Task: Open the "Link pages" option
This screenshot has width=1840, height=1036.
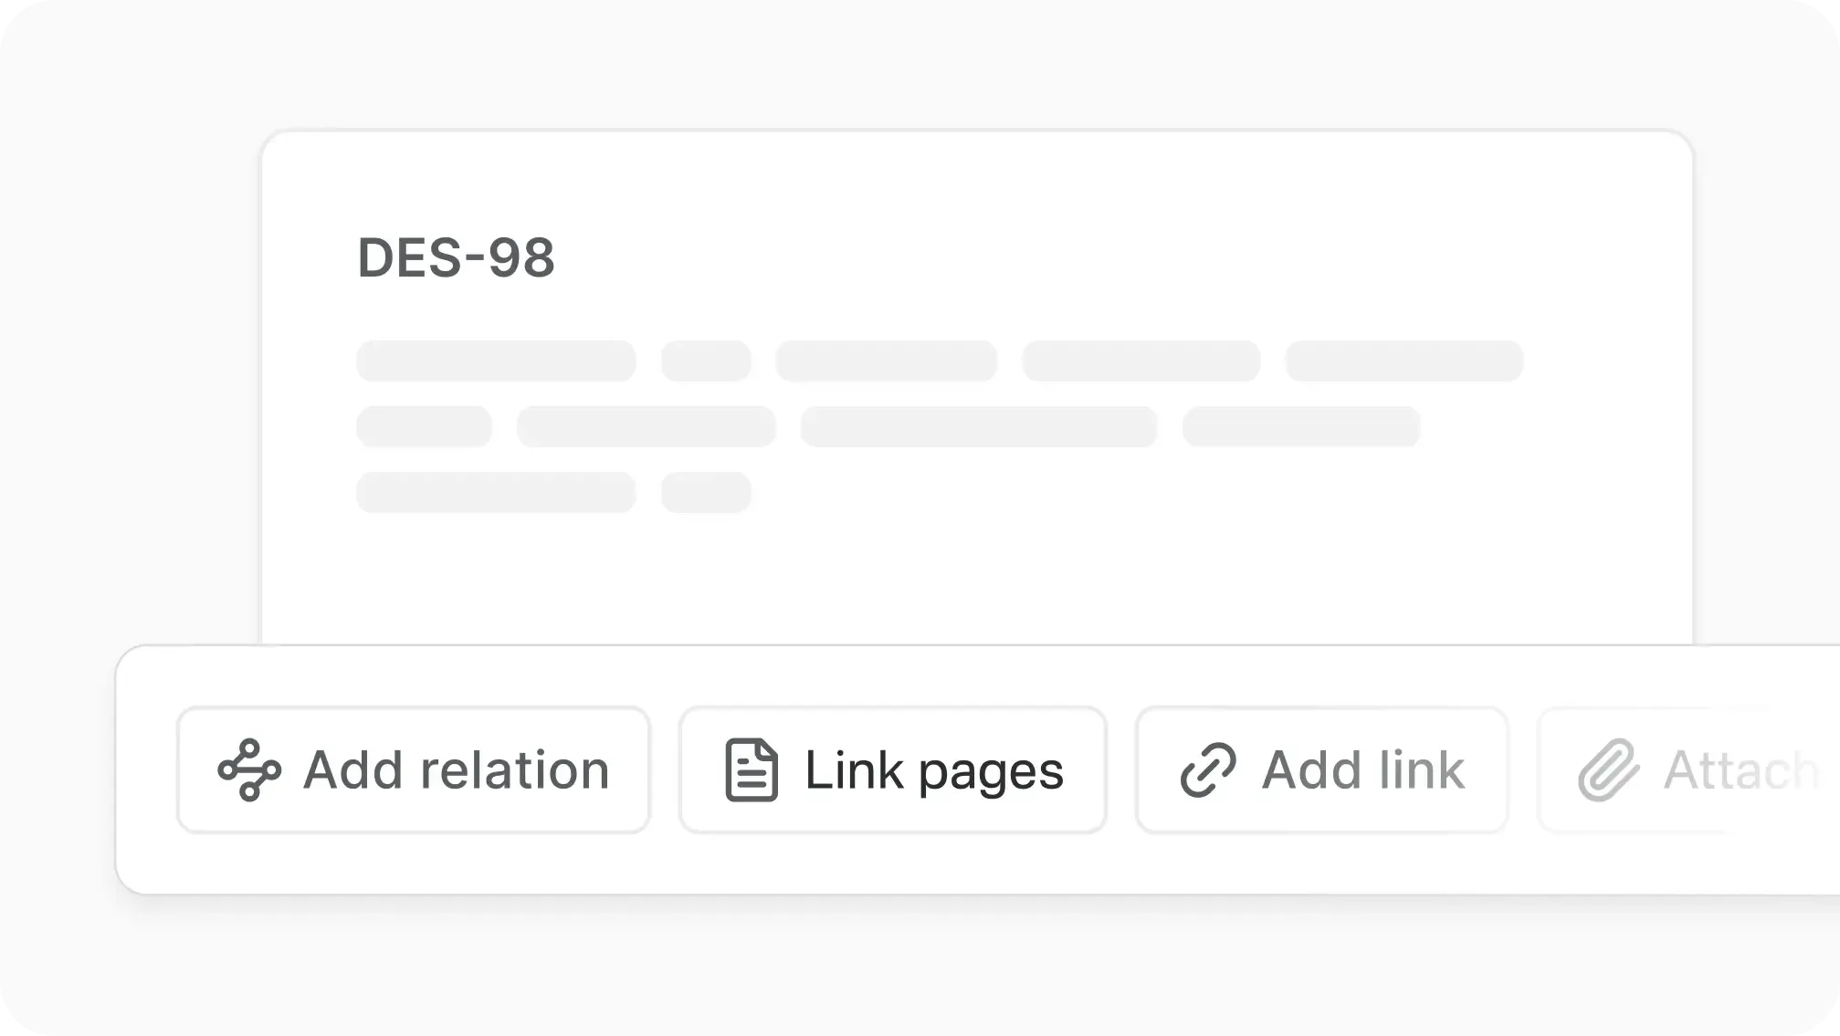Action: (x=892, y=769)
